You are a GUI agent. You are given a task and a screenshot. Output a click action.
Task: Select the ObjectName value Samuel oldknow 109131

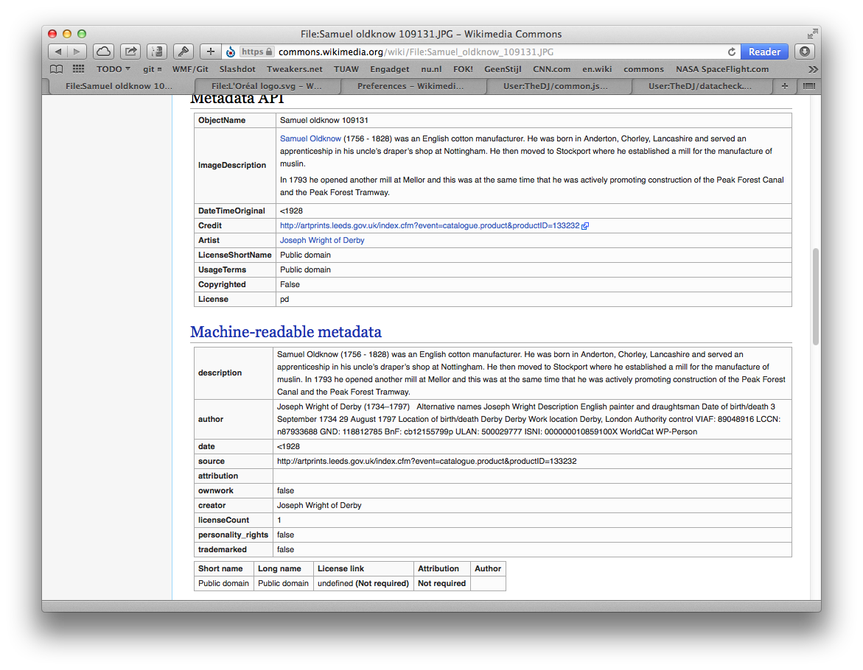coord(324,120)
